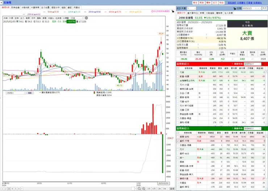Switch to 月營收 tab
This screenshot has height=191, width=268.
point(76,8)
